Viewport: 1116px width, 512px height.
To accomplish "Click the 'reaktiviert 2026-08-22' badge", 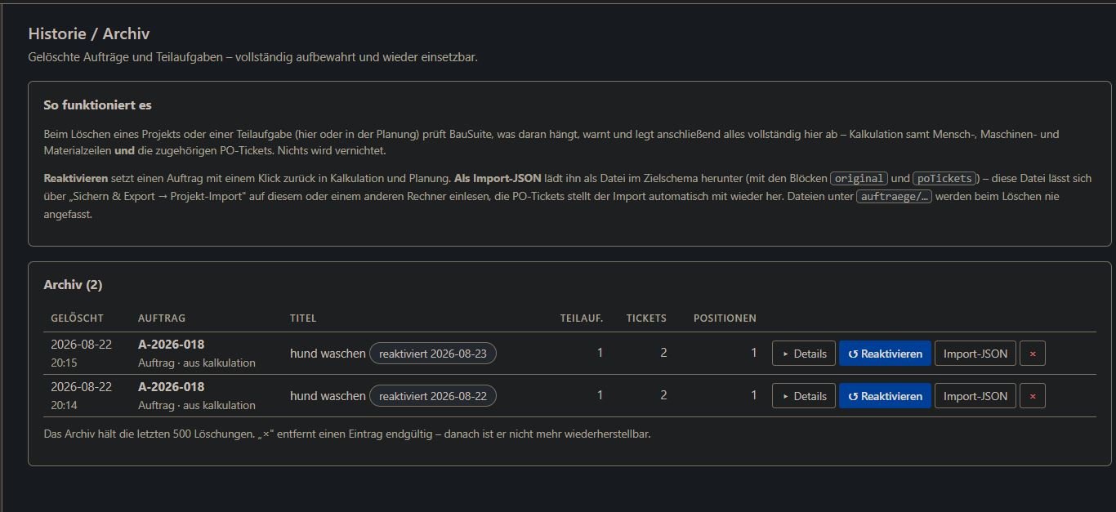I will coord(433,396).
